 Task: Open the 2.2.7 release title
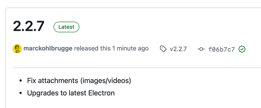click(29, 26)
